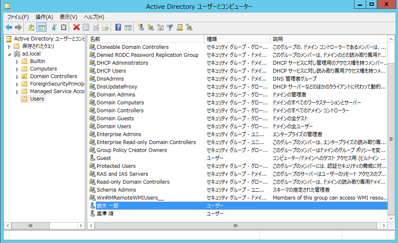Select the DHCP Administrators group name
This screenshot has height=243, width=398.
click(122, 63)
